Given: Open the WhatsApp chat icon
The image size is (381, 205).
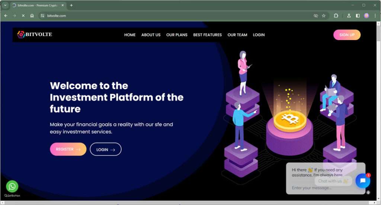Looking at the screenshot, I should click(x=12, y=186).
